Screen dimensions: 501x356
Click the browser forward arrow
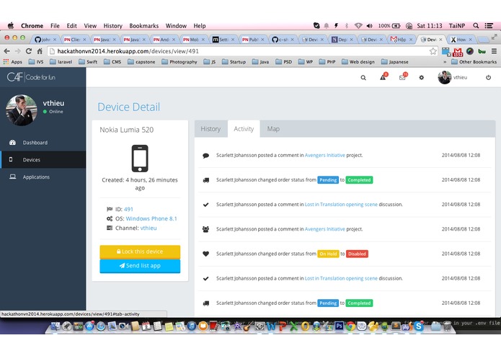(18, 51)
